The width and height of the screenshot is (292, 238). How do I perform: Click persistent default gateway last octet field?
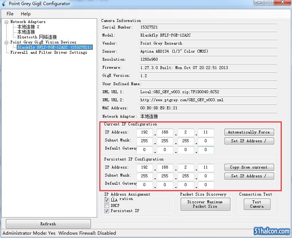(206, 185)
